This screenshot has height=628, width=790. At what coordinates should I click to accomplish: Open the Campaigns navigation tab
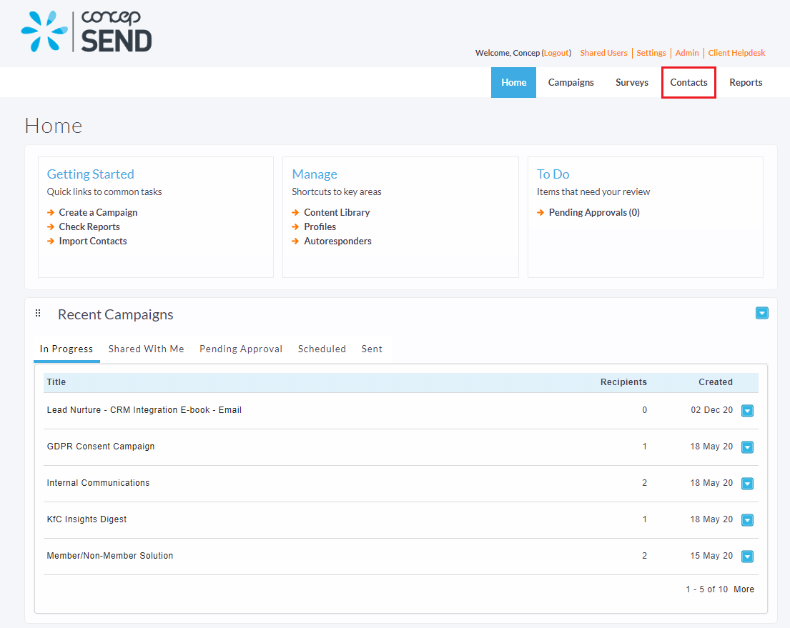[571, 82]
